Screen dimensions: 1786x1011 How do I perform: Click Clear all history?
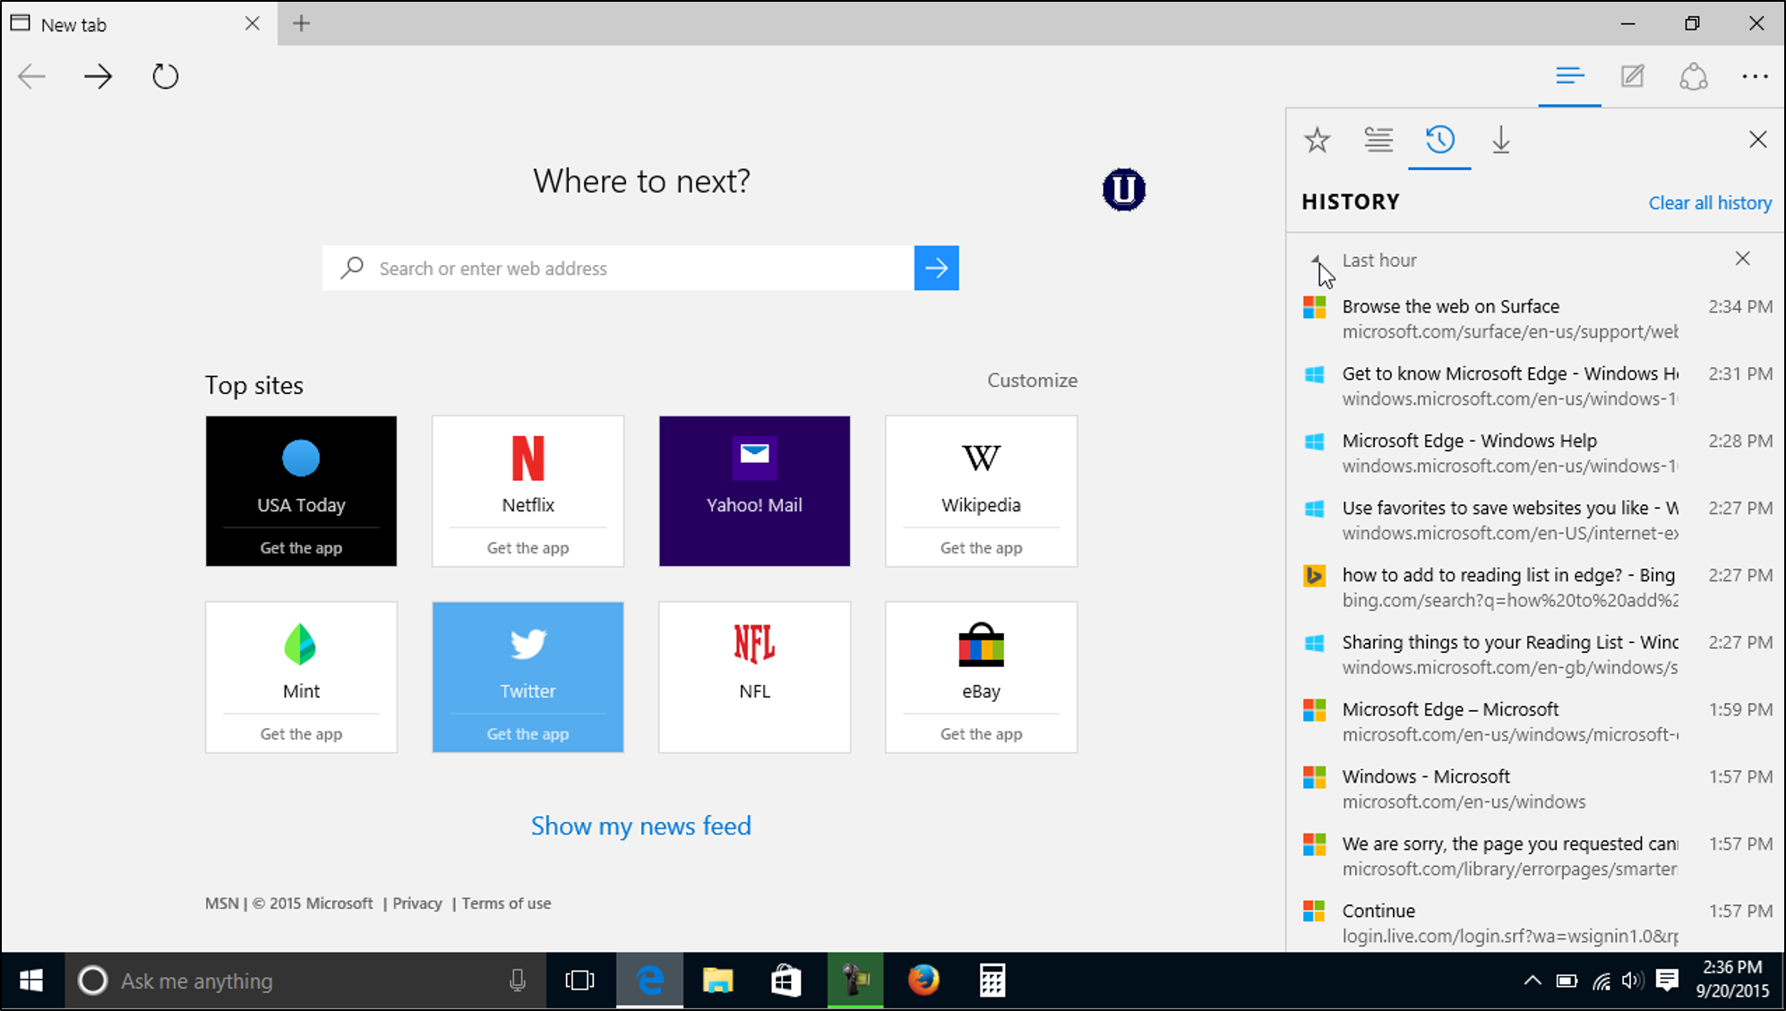coord(1709,202)
